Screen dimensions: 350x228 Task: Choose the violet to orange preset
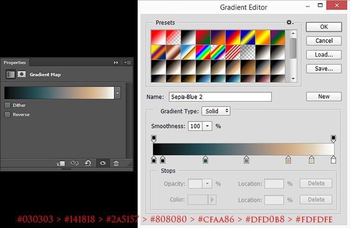coord(218,37)
